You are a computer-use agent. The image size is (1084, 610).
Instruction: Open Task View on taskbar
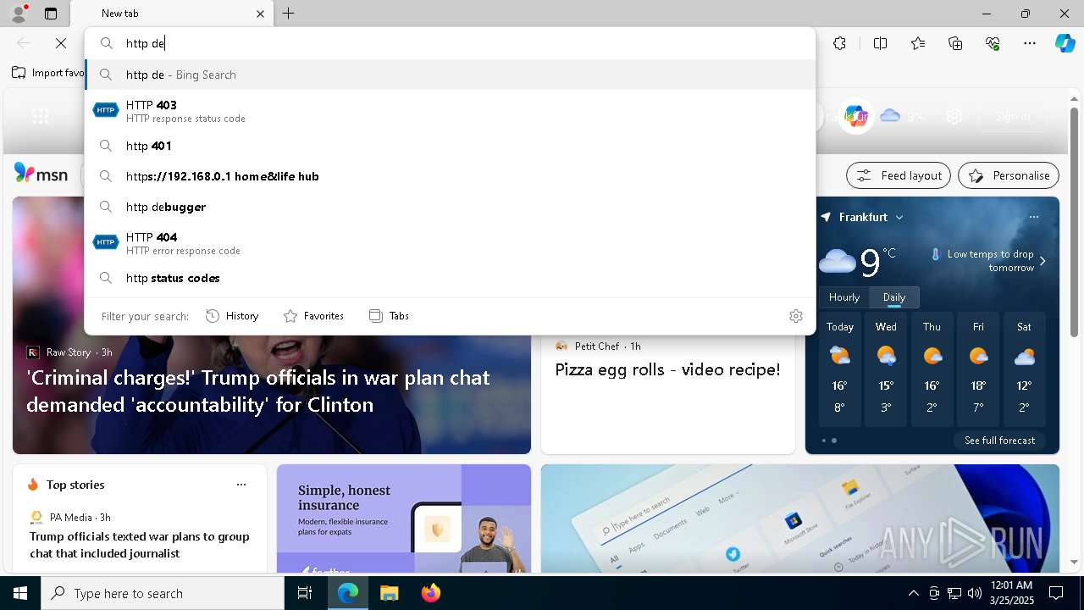tap(305, 593)
